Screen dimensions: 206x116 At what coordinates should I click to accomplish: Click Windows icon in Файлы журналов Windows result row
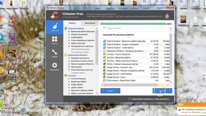point(104,61)
